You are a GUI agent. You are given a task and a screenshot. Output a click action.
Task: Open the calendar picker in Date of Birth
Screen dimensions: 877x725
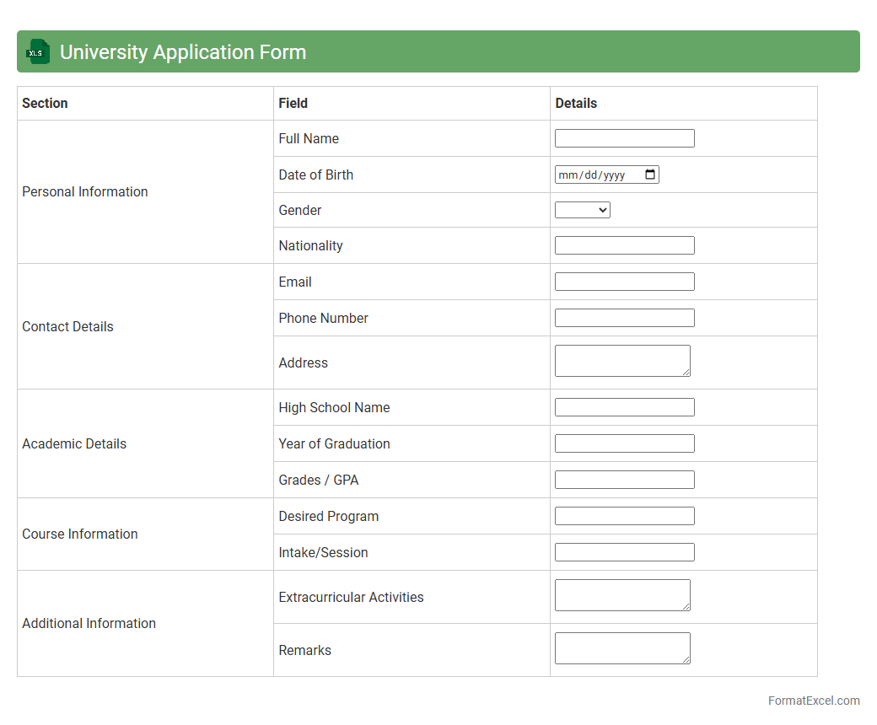(x=649, y=175)
